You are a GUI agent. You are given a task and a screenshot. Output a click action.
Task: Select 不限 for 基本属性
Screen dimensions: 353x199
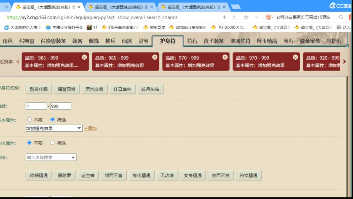[x=30, y=120]
